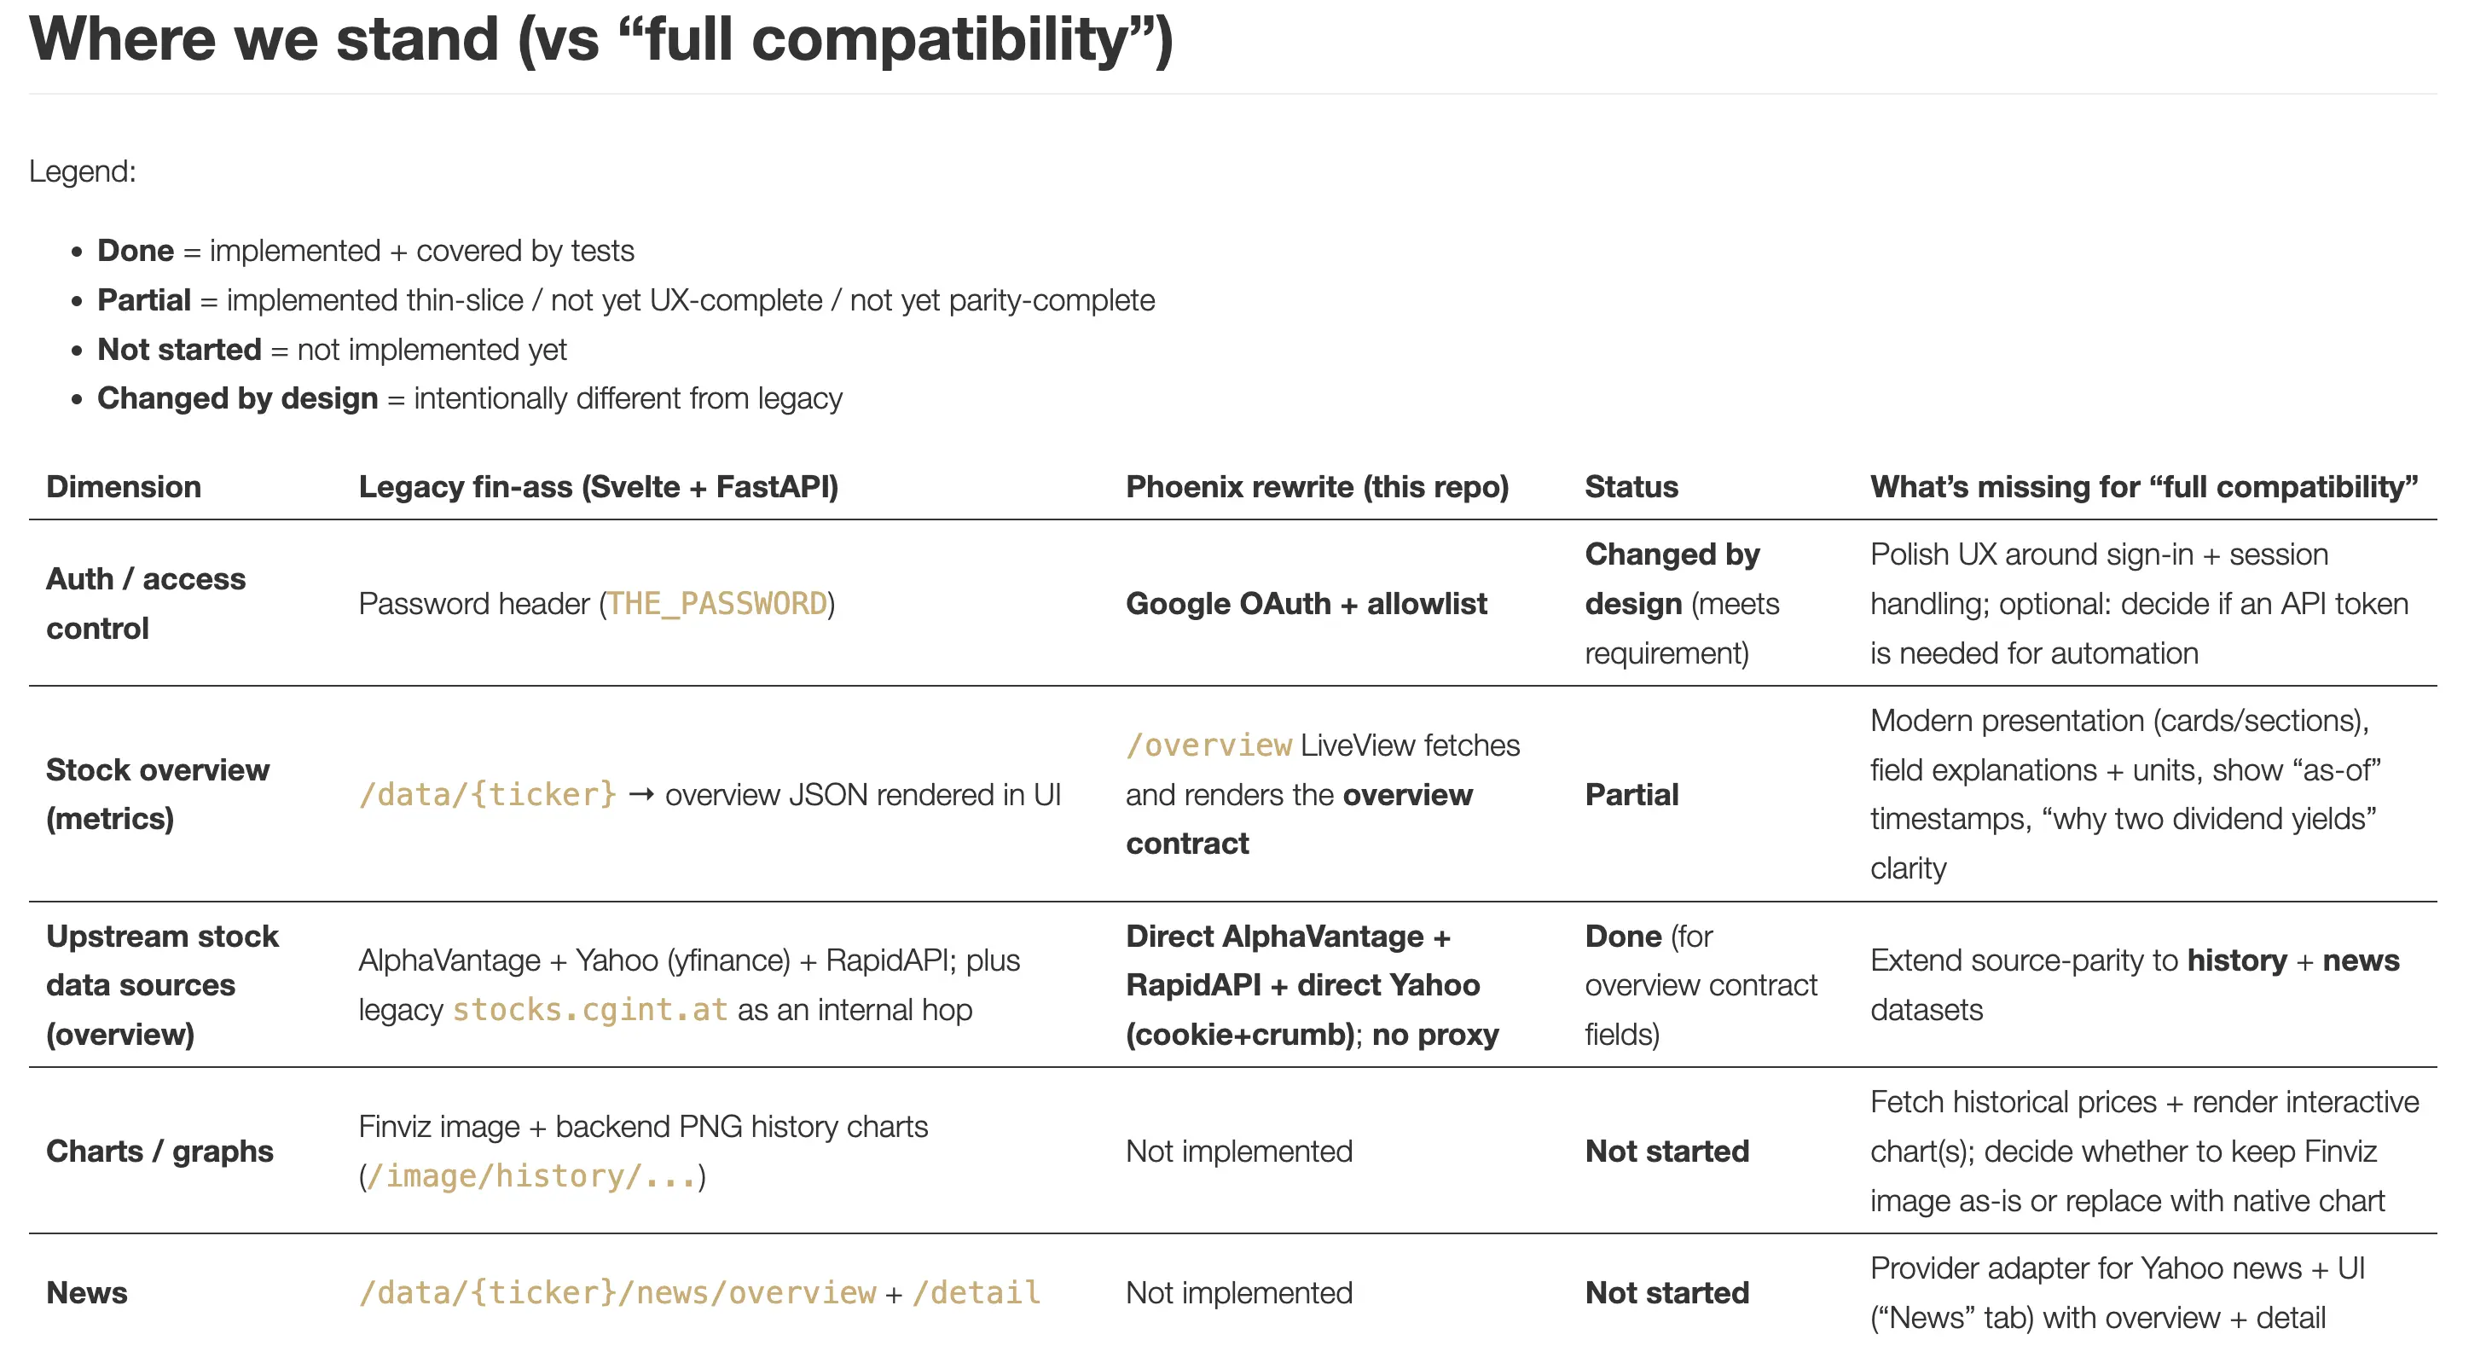The image size is (2492, 1346).
Task: Click the /data/{ticker} code path in Stock overview row
Action: (x=487, y=794)
